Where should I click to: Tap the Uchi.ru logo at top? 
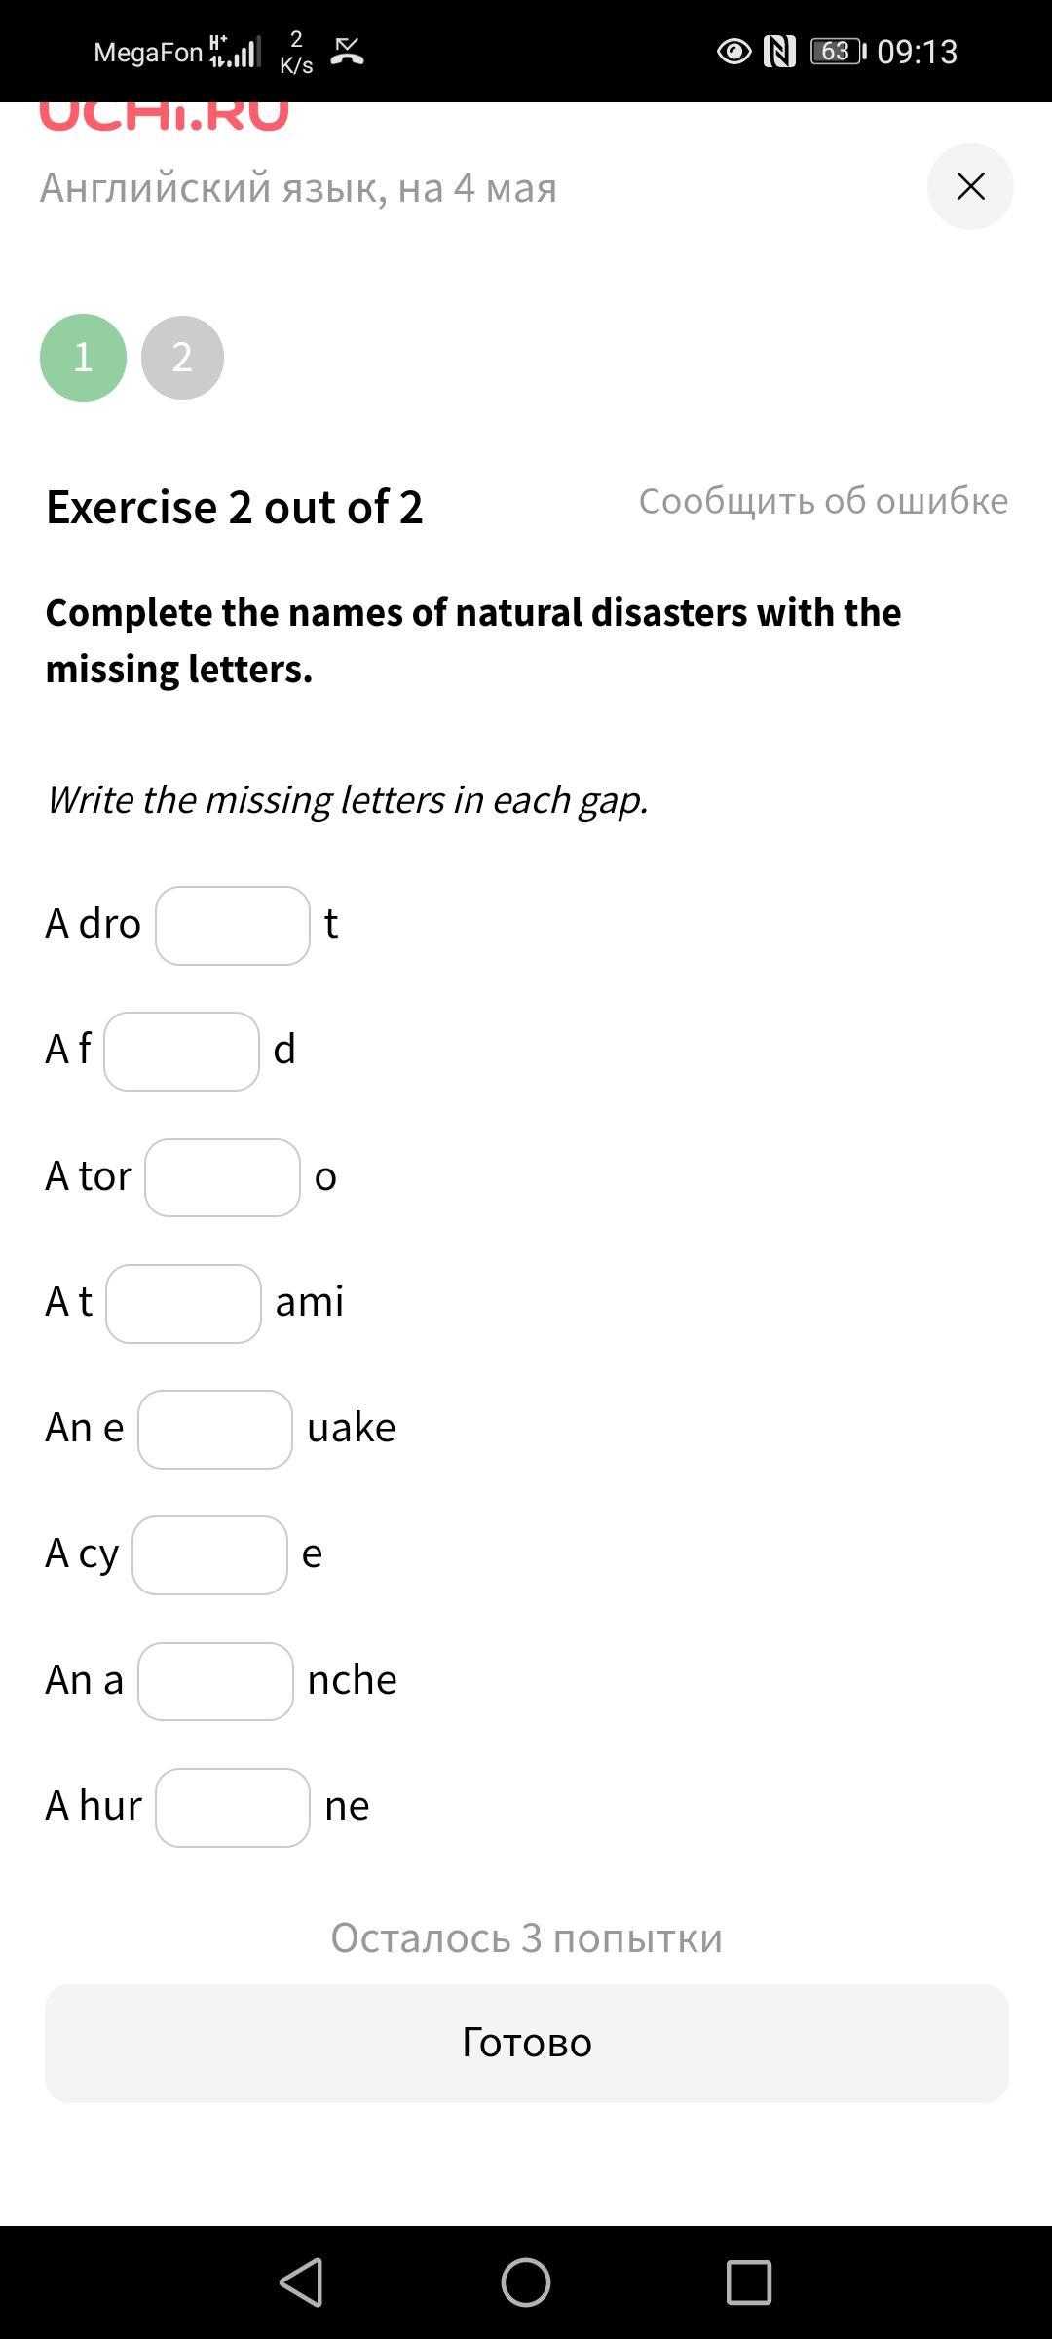pyautogui.click(x=165, y=115)
